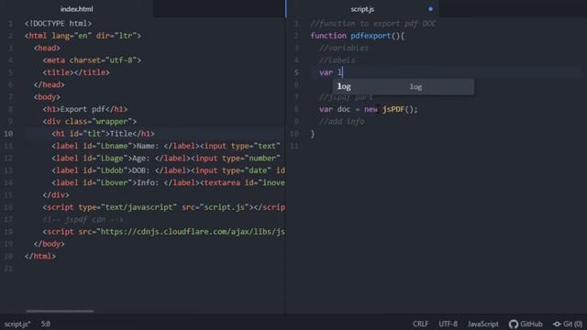This screenshot has height=330, width=587.
Task: Click the script src="script.js" line
Action: (163, 207)
